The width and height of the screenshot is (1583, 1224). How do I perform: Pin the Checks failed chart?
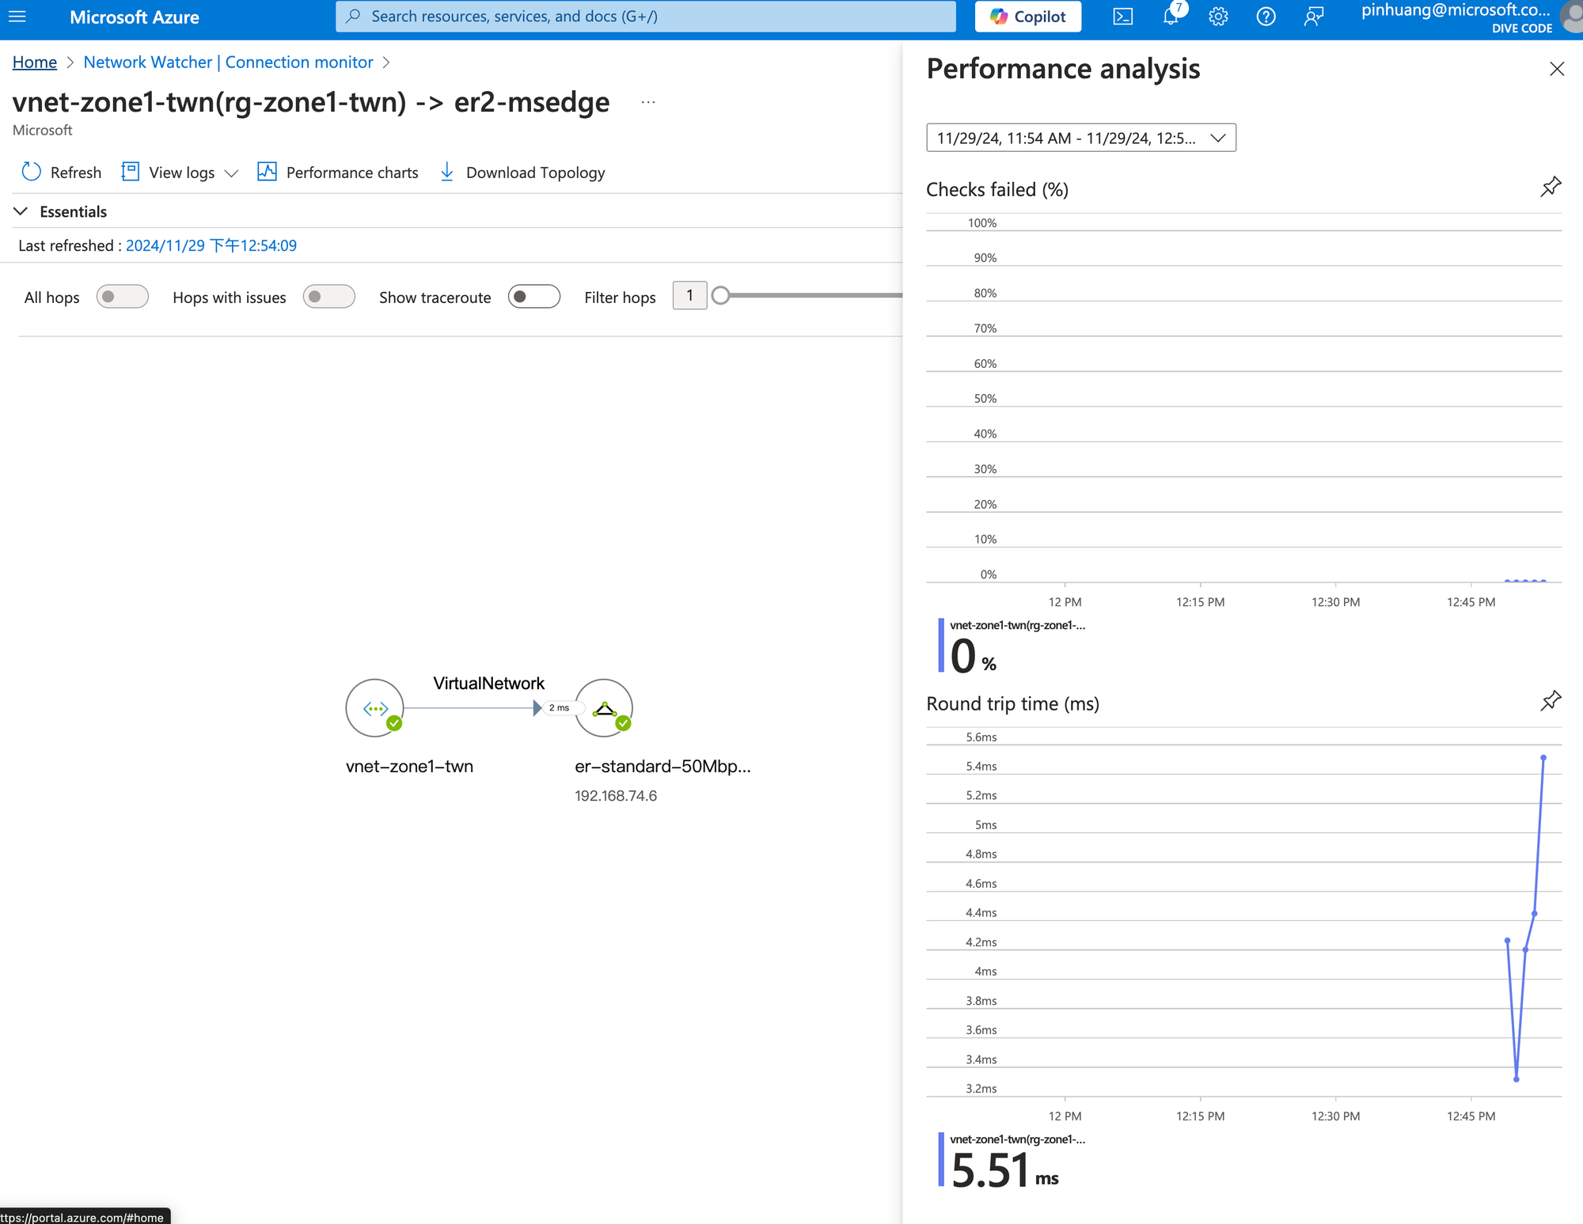click(1551, 188)
